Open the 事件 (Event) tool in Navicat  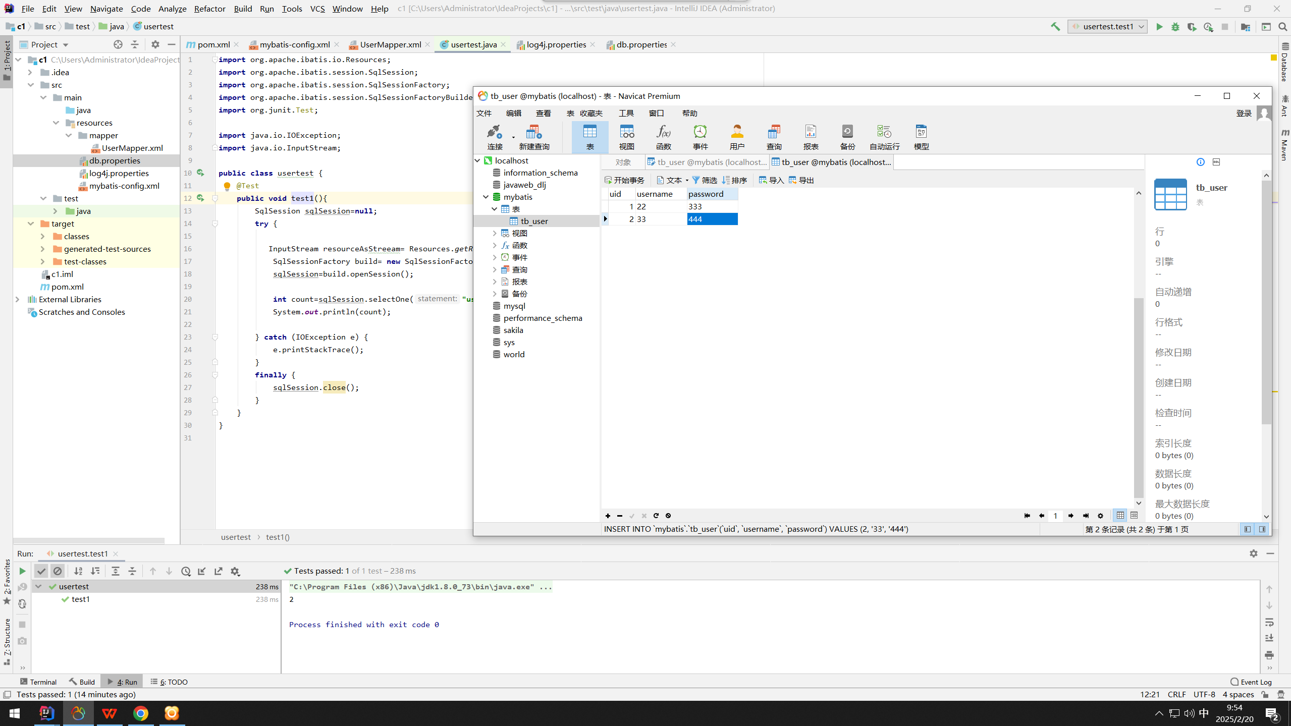700,137
